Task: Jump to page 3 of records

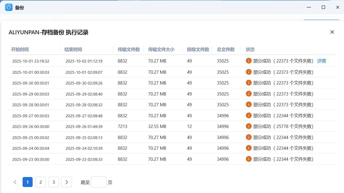Action: [x=54, y=182]
